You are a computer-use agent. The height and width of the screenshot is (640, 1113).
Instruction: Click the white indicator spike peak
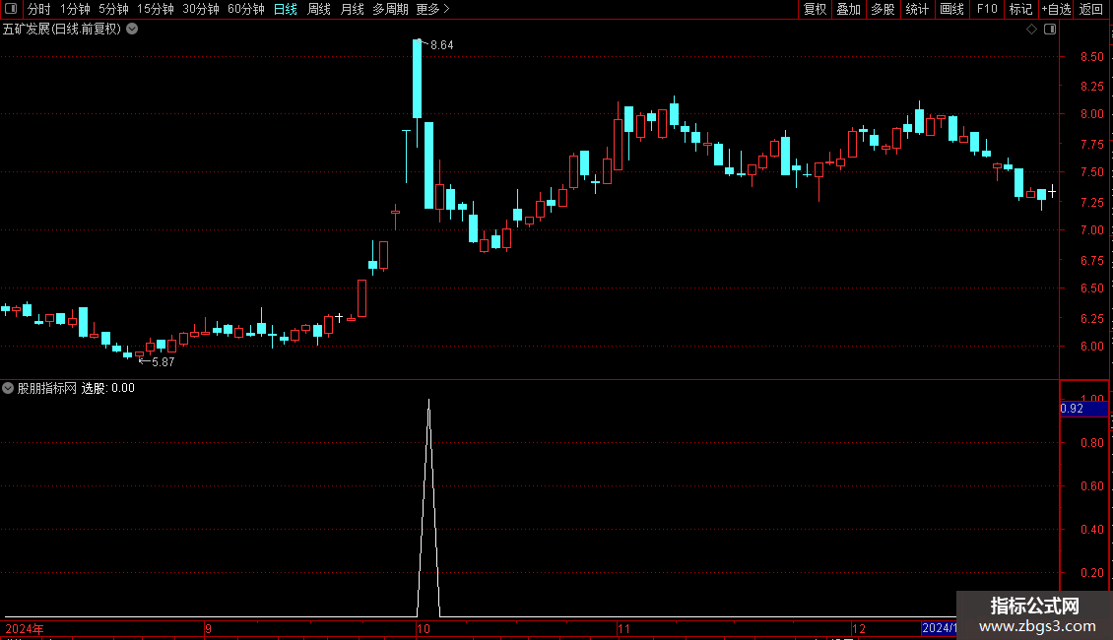[x=428, y=402]
